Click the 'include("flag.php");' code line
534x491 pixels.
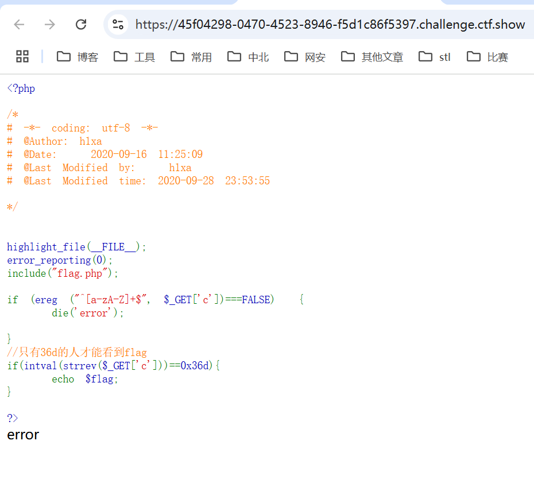63,273
